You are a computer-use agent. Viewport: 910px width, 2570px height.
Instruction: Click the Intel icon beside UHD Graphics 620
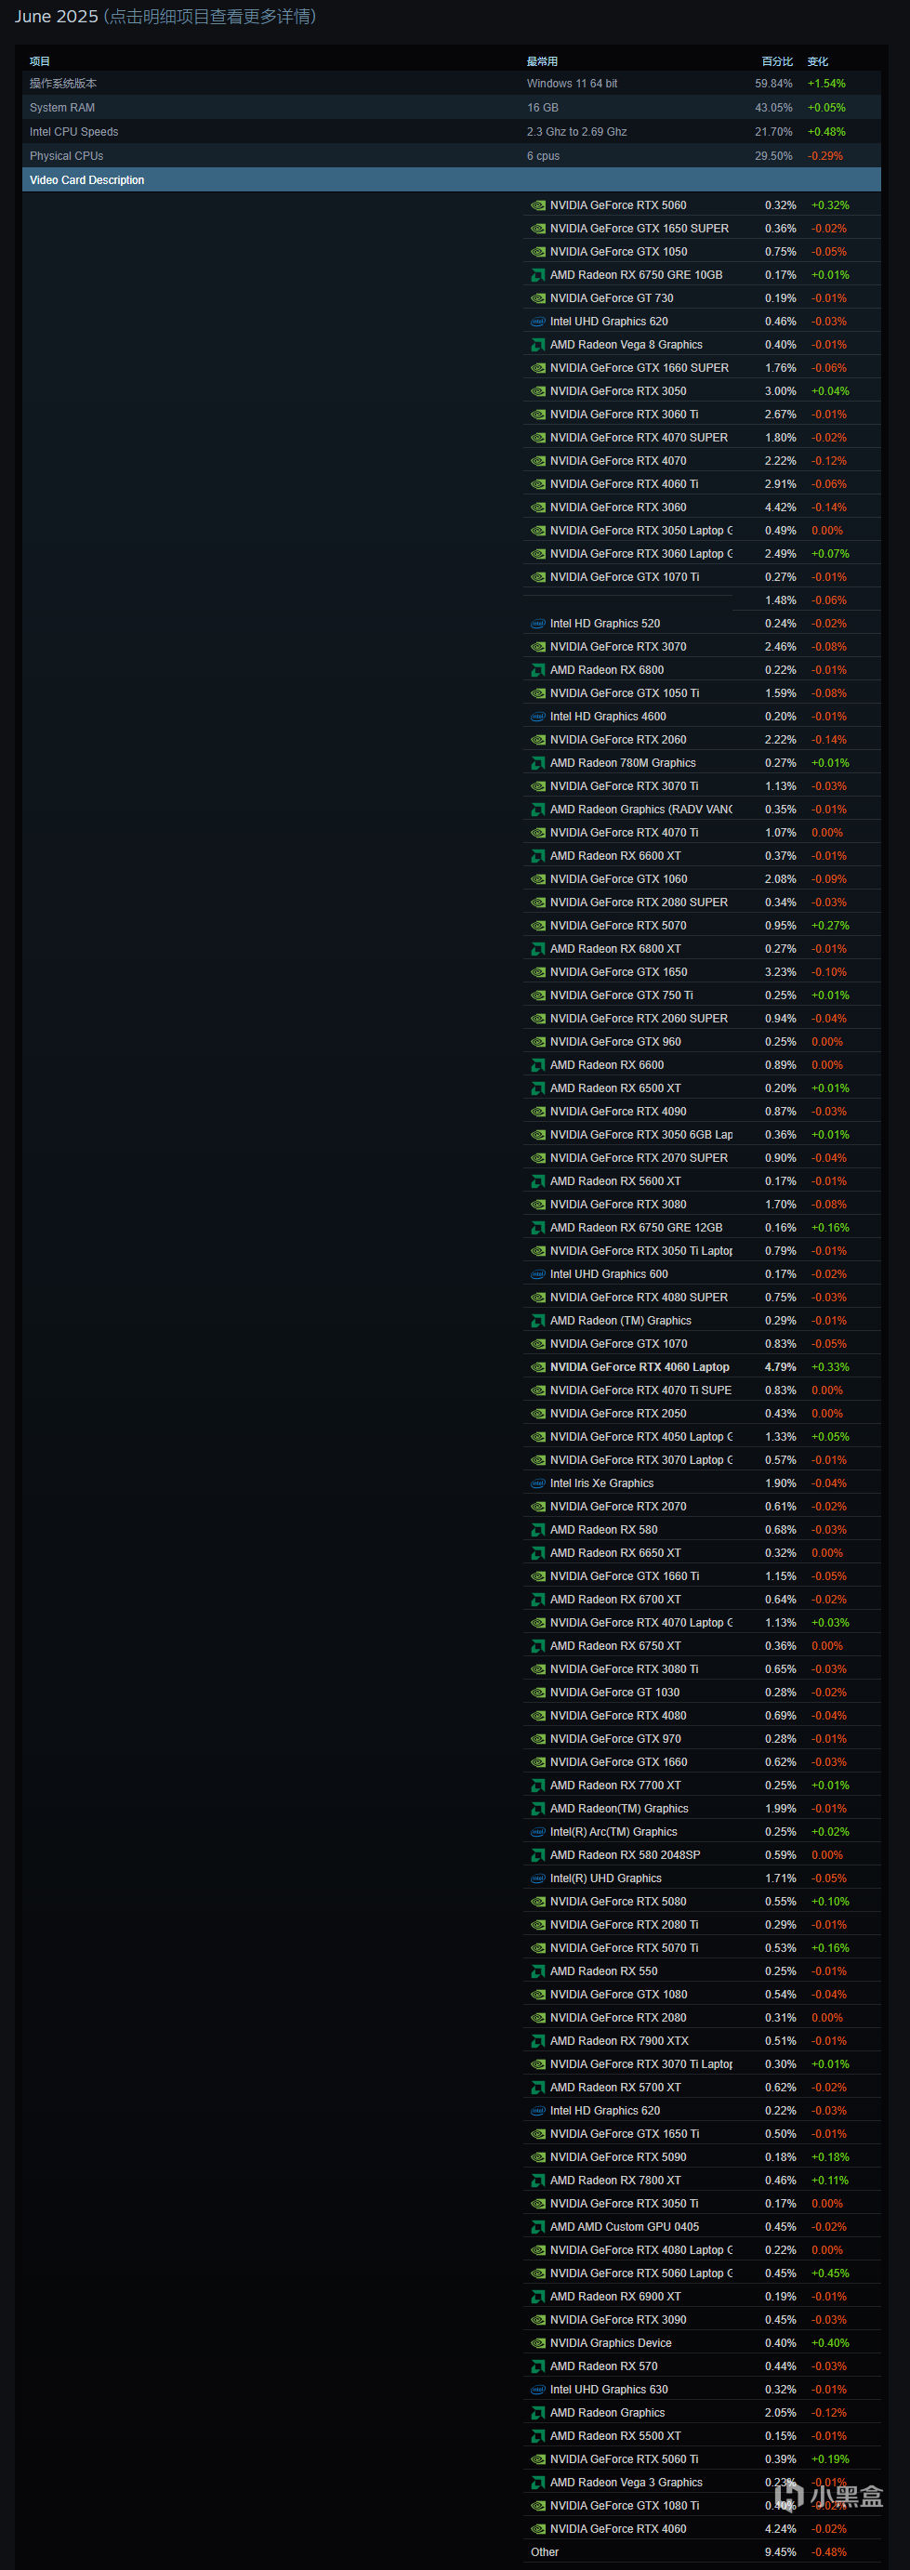tap(538, 322)
